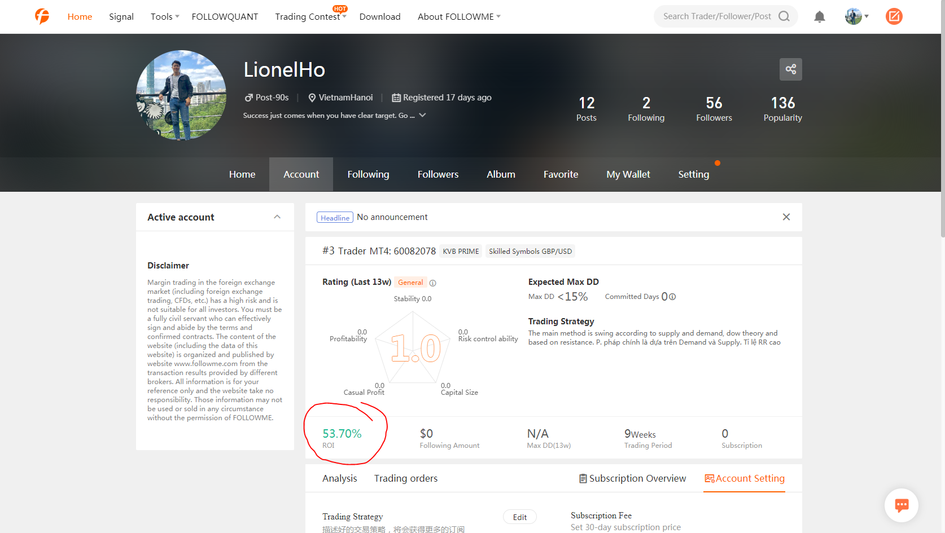This screenshot has width=945, height=533.
Task: Open the notifications bell
Action: pyautogui.click(x=820, y=17)
